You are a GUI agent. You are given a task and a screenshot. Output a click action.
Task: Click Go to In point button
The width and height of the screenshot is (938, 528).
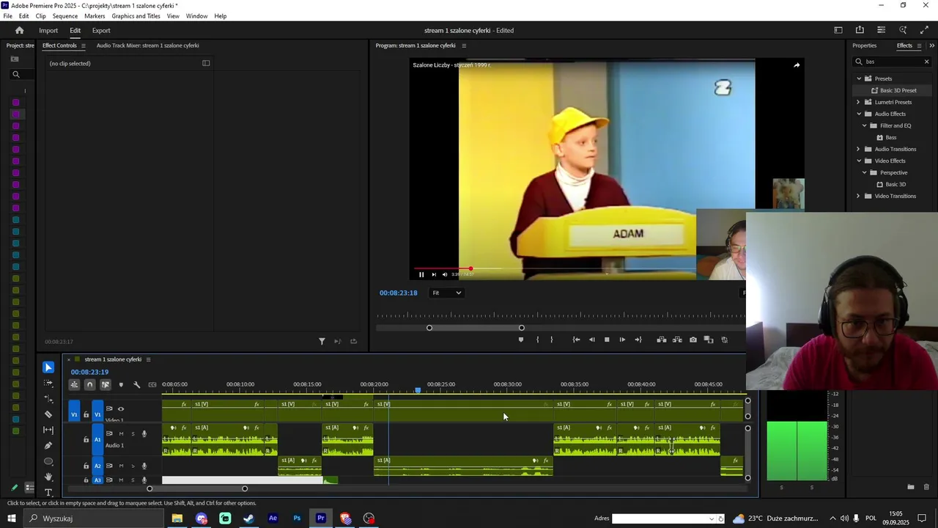pyautogui.click(x=576, y=340)
